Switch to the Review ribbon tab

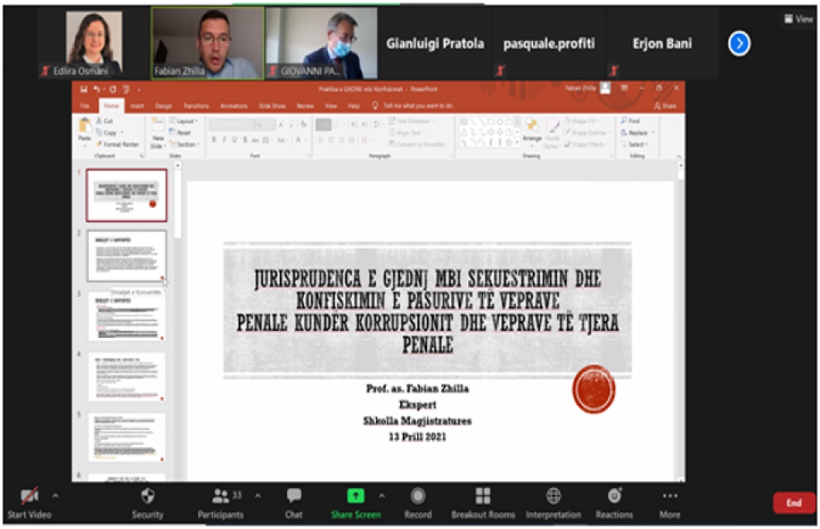click(x=305, y=106)
